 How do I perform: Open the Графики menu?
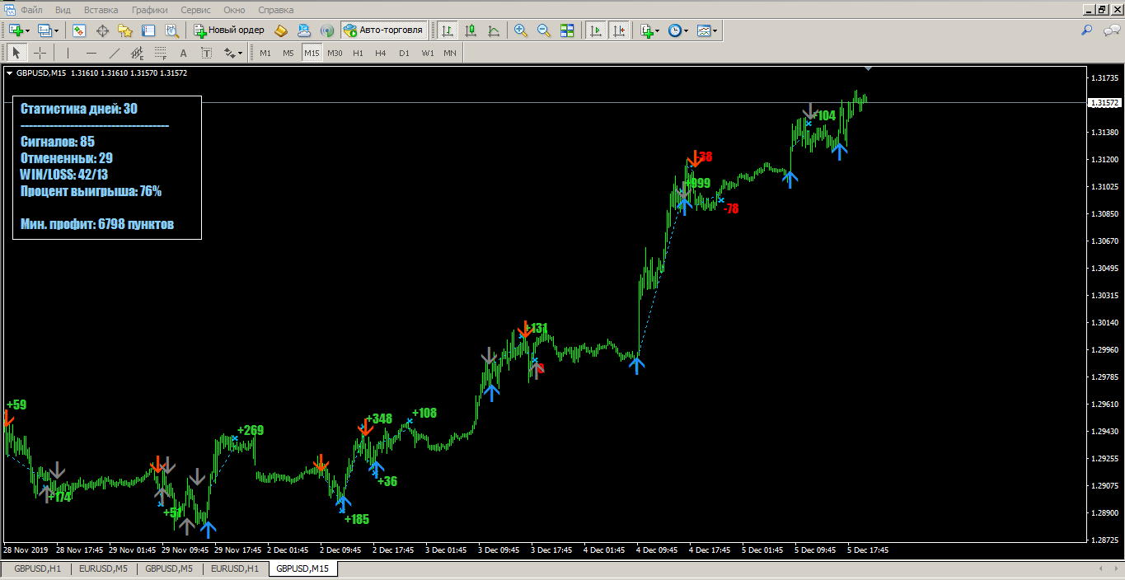(149, 10)
